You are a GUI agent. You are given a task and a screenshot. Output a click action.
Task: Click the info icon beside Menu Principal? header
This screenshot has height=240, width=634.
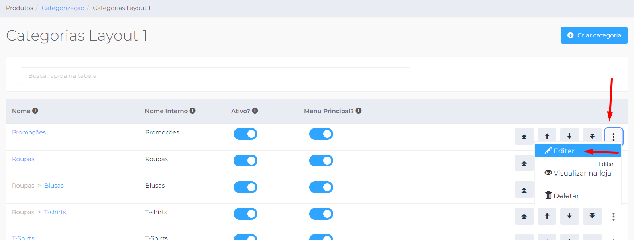click(x=359, y=110)
